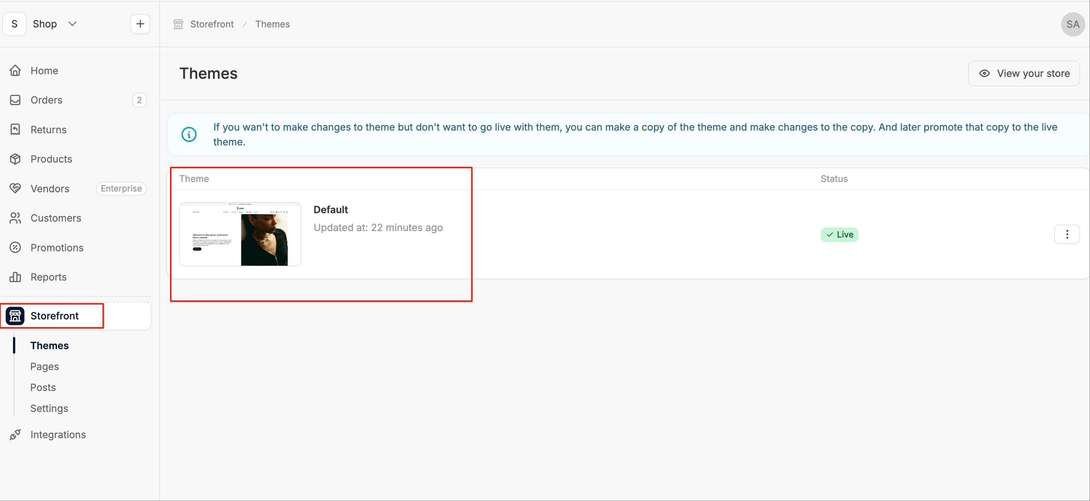Click the Theme column header
1090x501 pixels.
click(194, 179)
